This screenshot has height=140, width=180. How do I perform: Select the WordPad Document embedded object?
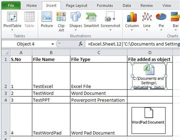[148, 120]
